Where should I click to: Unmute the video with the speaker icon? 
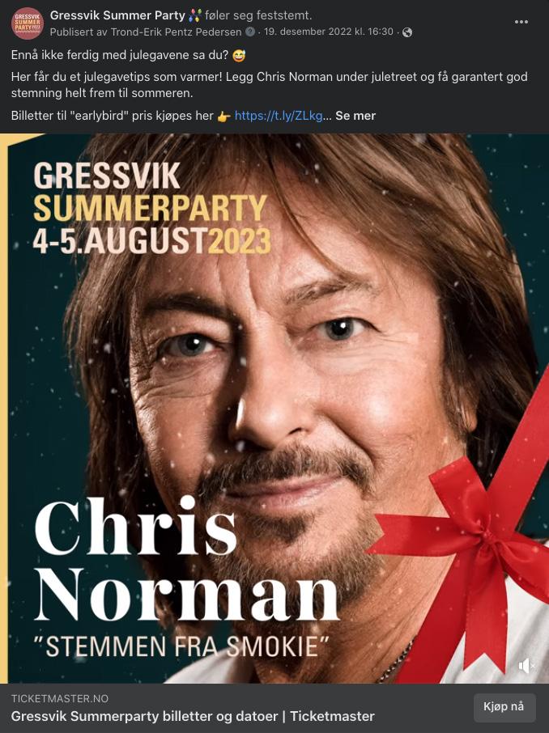point(526,666)
